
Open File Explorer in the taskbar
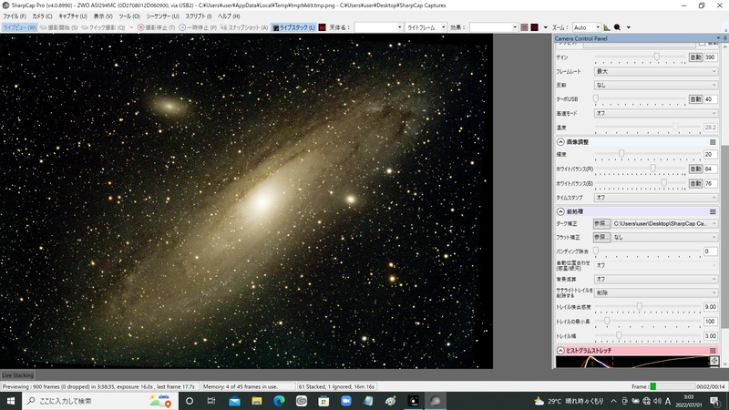point(257,401)
